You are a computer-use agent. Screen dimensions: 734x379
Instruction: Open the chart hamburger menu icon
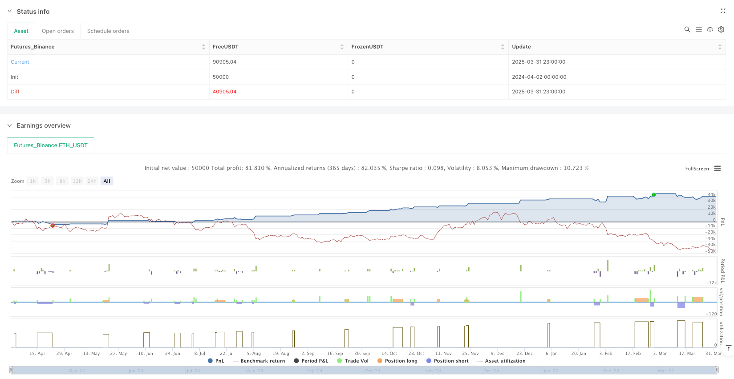click(717, 169)
